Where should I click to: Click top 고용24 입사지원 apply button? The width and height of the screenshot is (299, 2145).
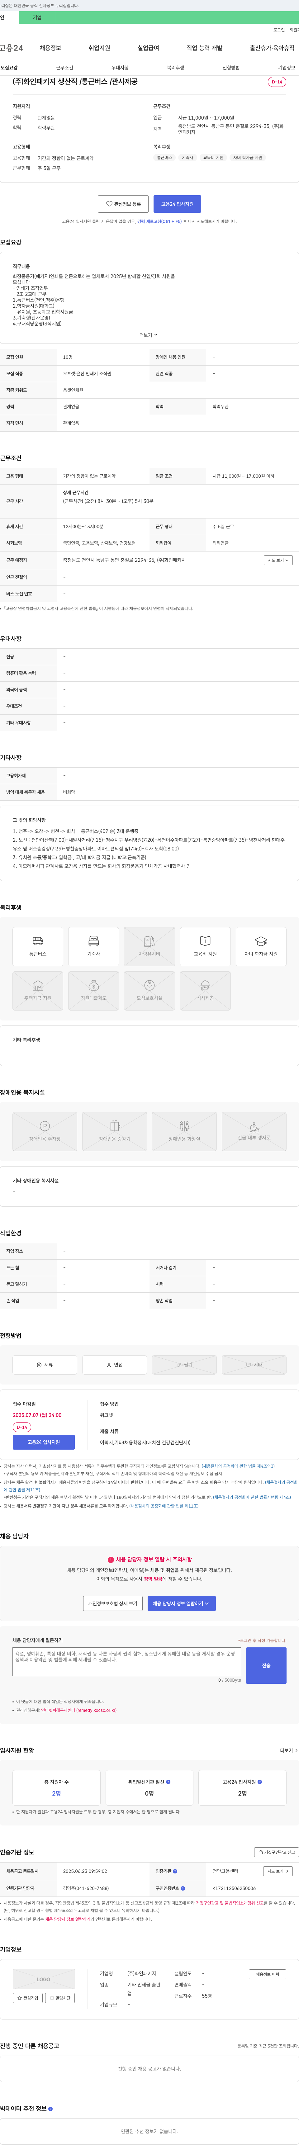point(178,204)
